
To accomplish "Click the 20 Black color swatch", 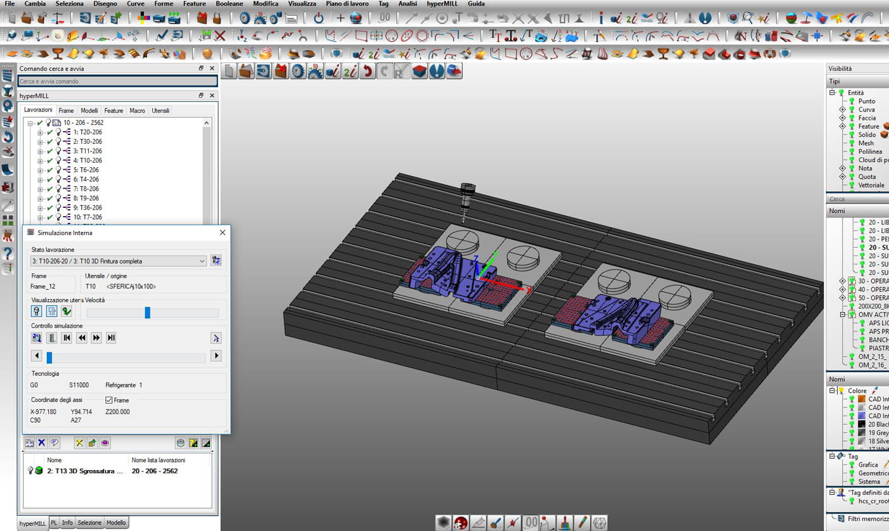I will tap(862, 424).
